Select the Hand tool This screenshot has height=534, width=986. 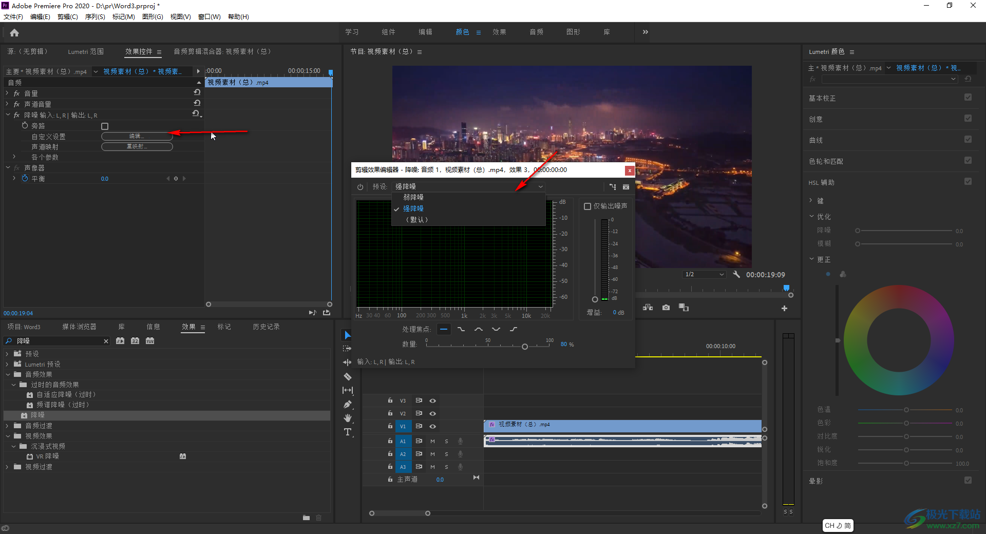tap(348, 418)
